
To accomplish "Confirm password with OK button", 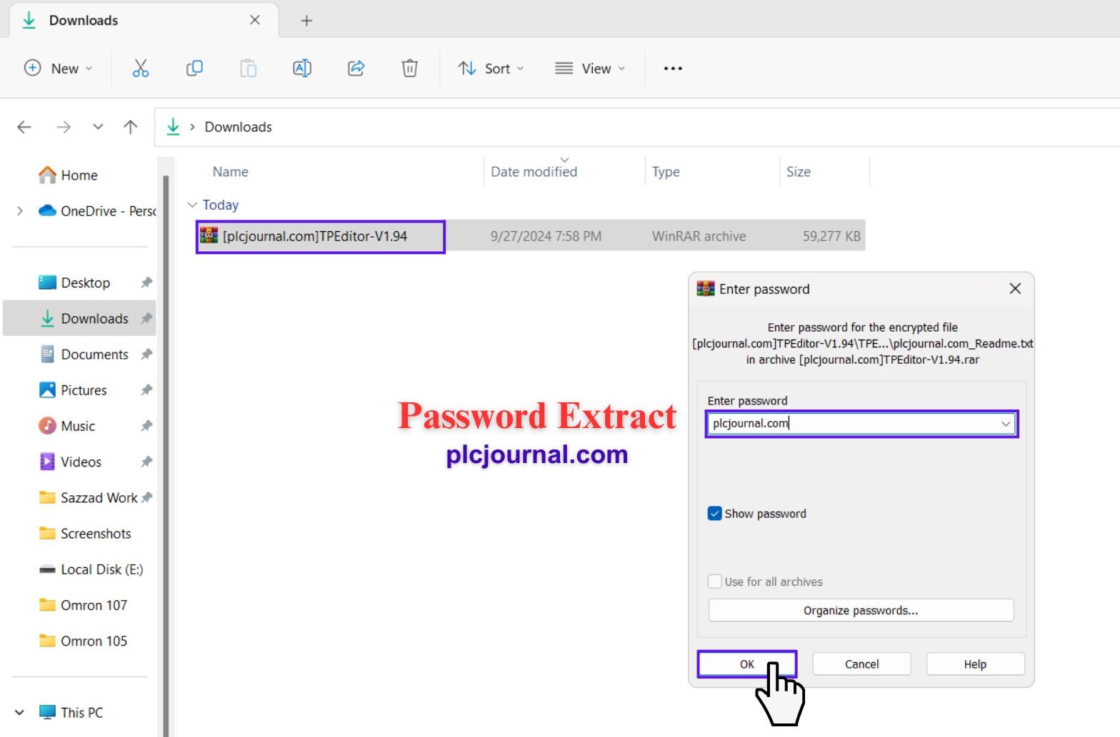I will click(x=747, y=664).
